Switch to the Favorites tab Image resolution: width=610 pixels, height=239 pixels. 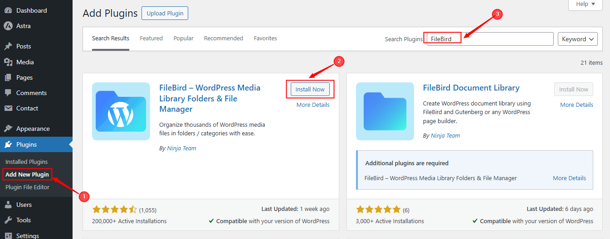265,38
